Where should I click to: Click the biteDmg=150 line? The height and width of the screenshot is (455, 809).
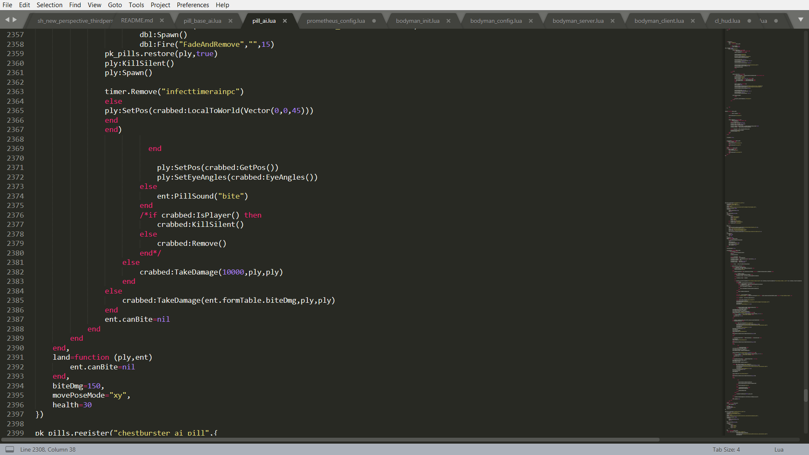(78, 386)
